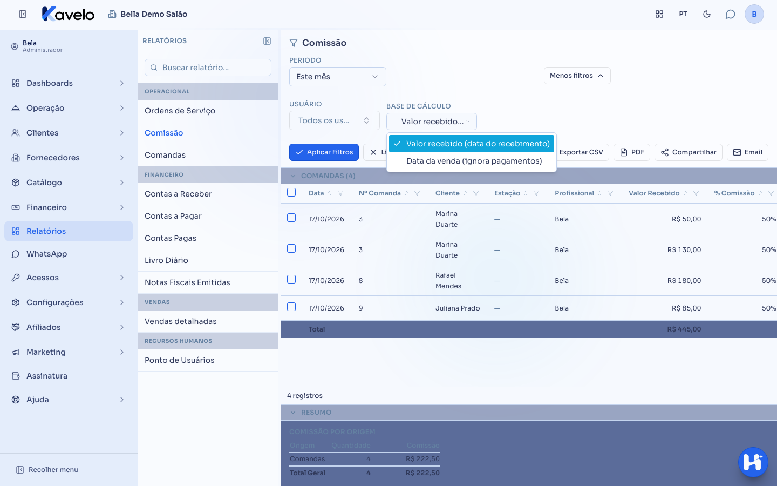Check the row for R$ 130,00

tap(291, 248)
